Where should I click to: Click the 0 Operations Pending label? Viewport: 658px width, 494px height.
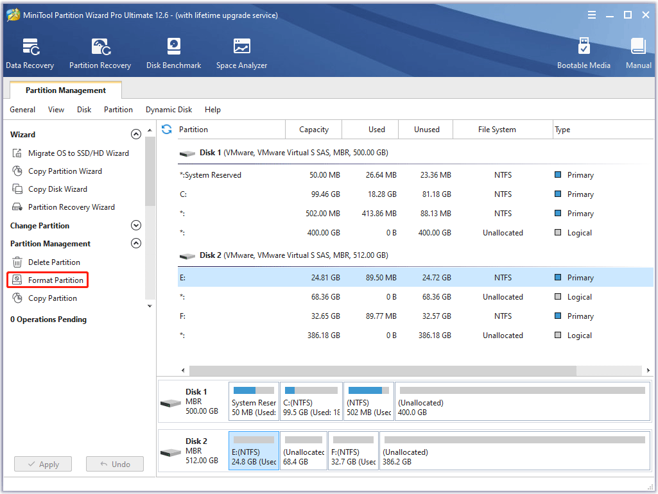48,319
